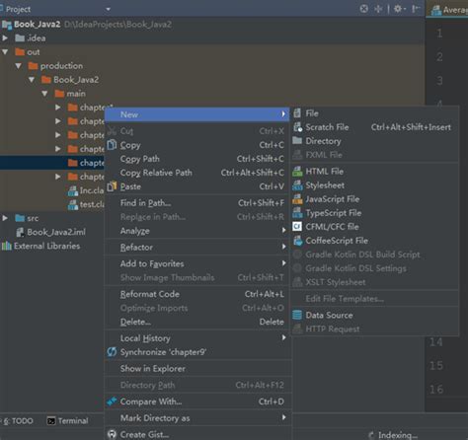Image resolution: width=468 pixels, height=440 pixels.
Task: Open Mark Directory as submenu
Action: point(197,418)
